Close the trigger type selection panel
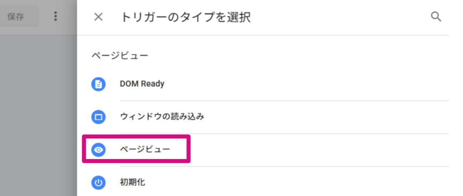This screenshot has height=196, width=463. pyautogui.click(x=98, y=17)
